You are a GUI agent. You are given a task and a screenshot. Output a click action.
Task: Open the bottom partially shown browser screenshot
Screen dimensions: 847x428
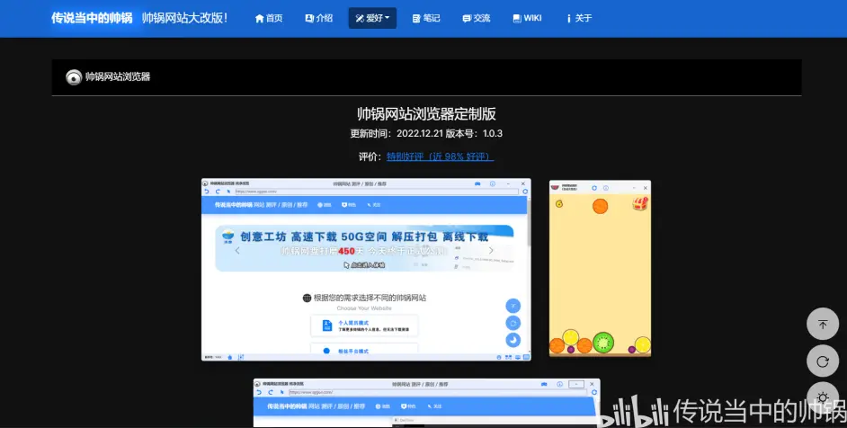[x=427, y=403]
